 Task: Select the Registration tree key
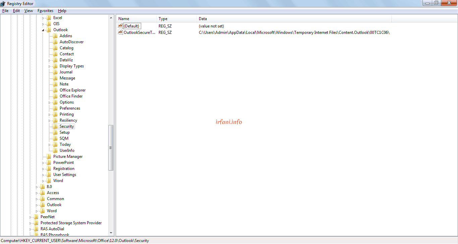64,169
